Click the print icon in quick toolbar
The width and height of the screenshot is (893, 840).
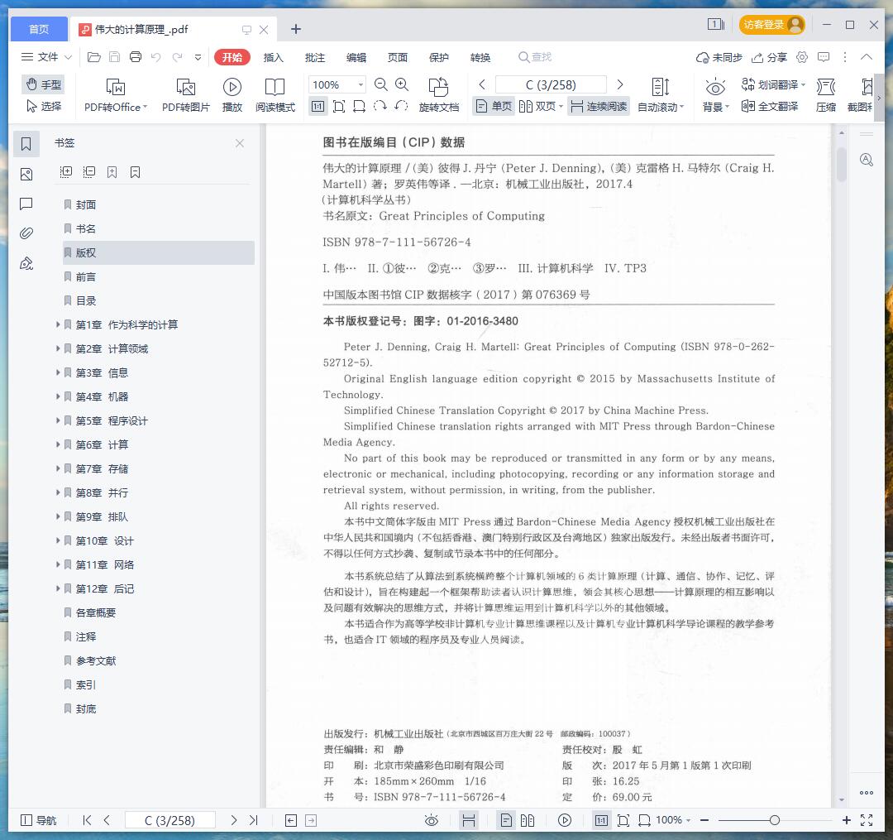[136, 57]
